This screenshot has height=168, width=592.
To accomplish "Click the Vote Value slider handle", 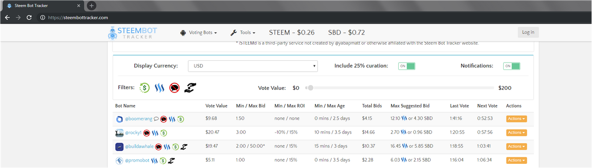I will tap(310, 88).
